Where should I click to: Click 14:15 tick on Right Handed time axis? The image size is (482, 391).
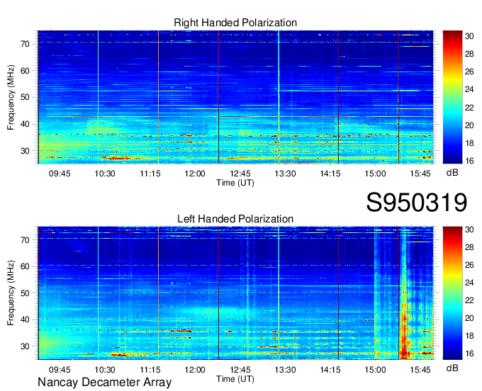(x=330, y=174)
